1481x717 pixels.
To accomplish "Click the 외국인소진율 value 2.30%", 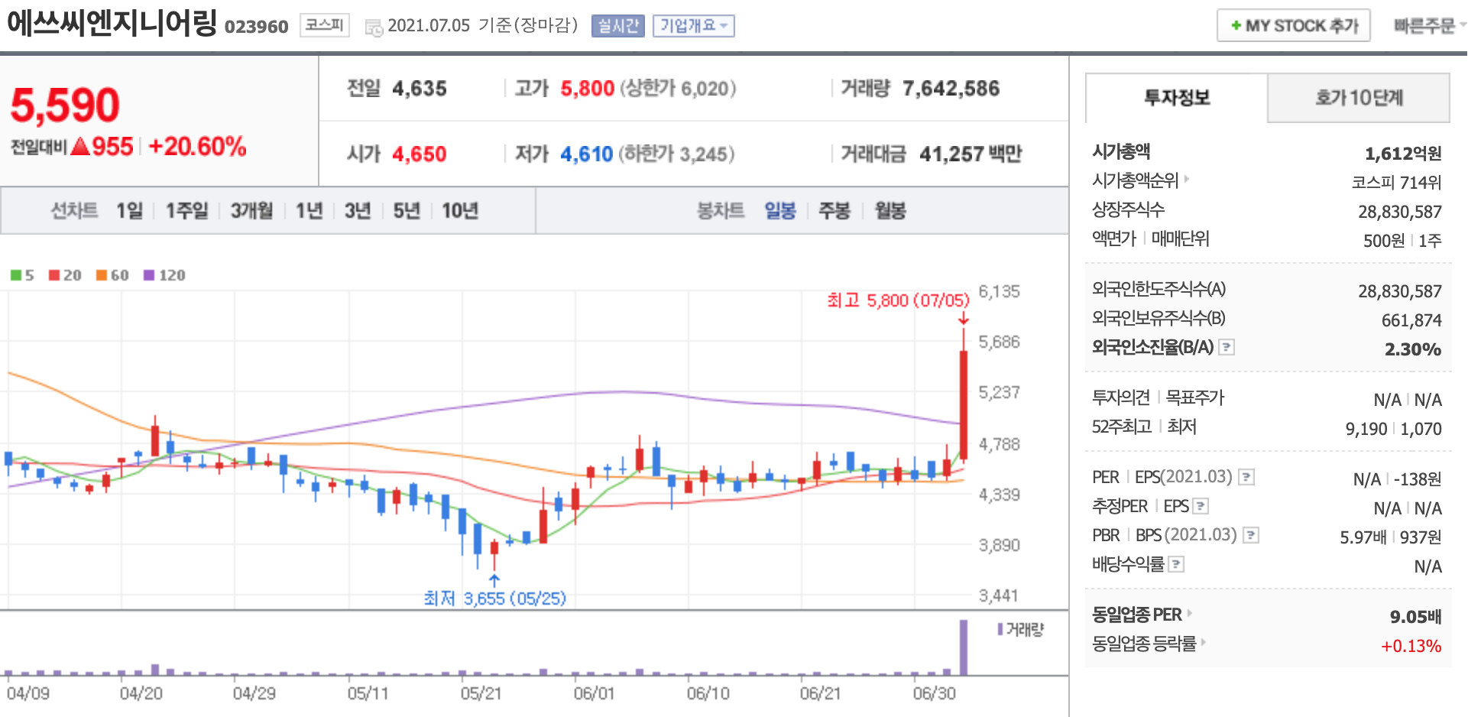I will (x=1413, y=349).
